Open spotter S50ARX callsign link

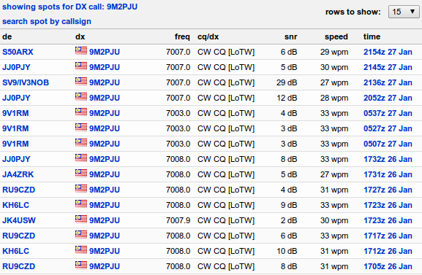pyautogui.click(x=18, y=52)
